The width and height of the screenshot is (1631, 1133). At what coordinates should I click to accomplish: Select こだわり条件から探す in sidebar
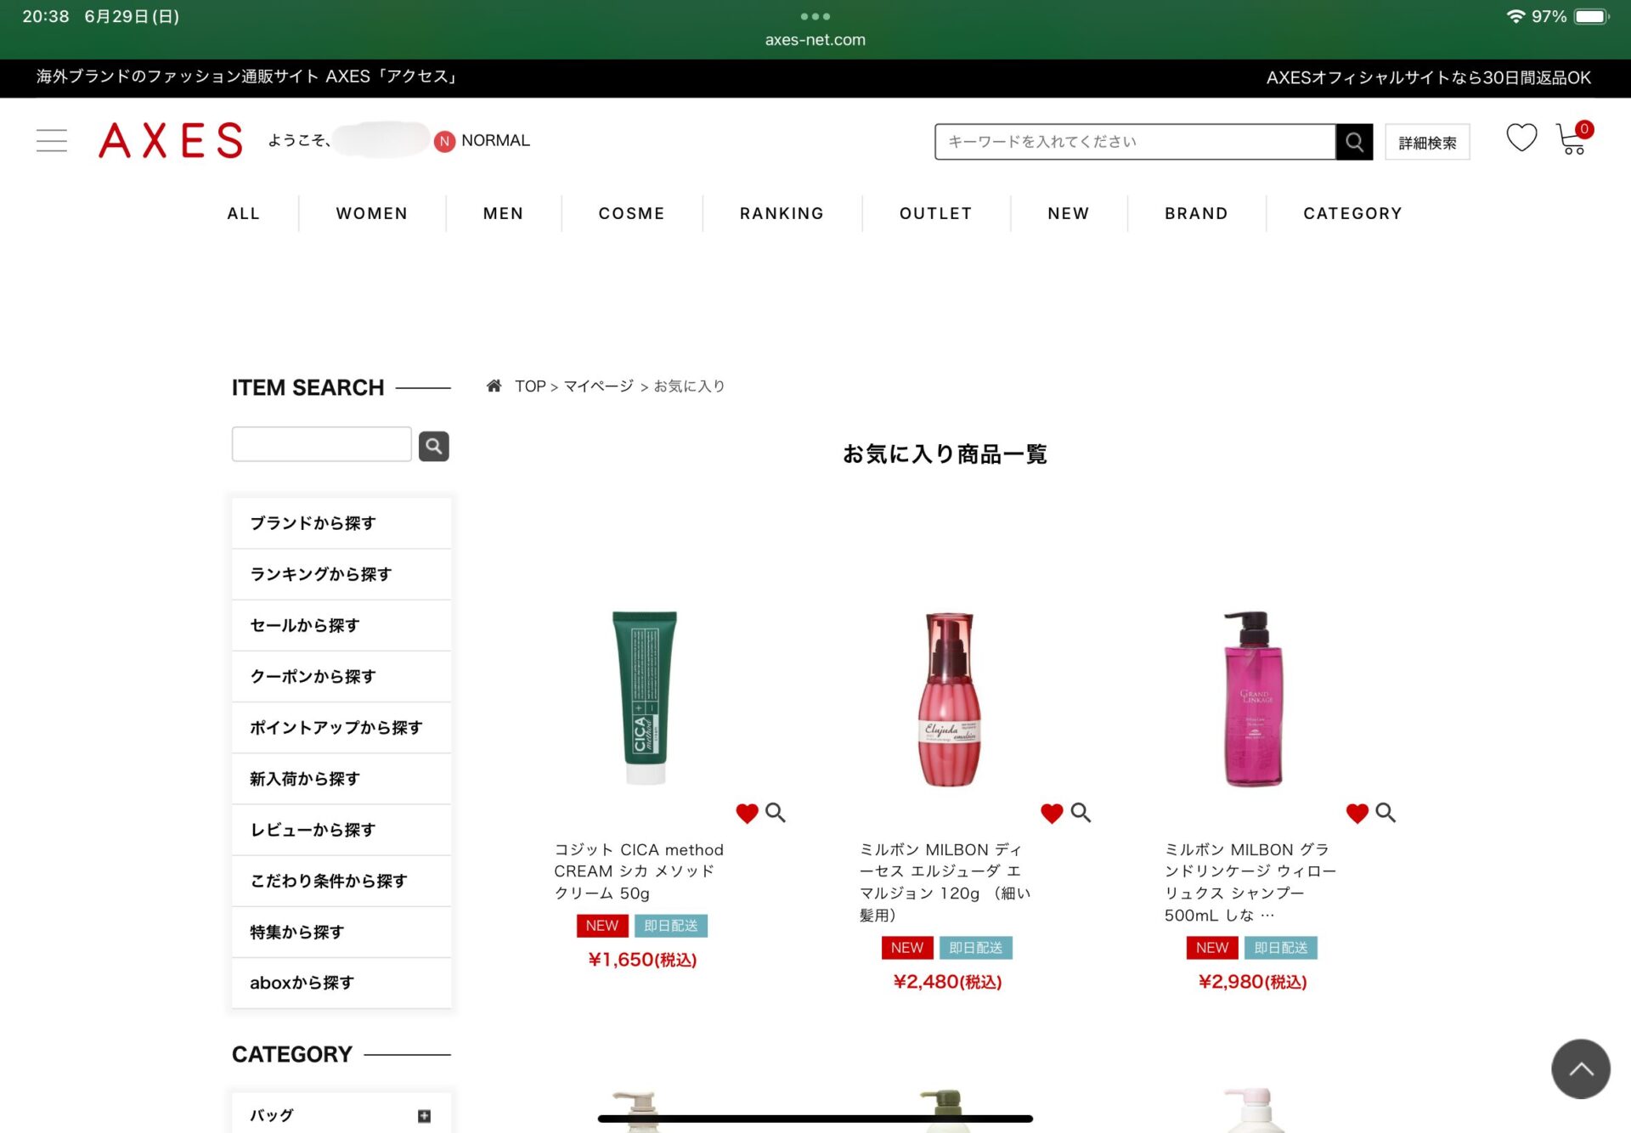coord(341,881)
